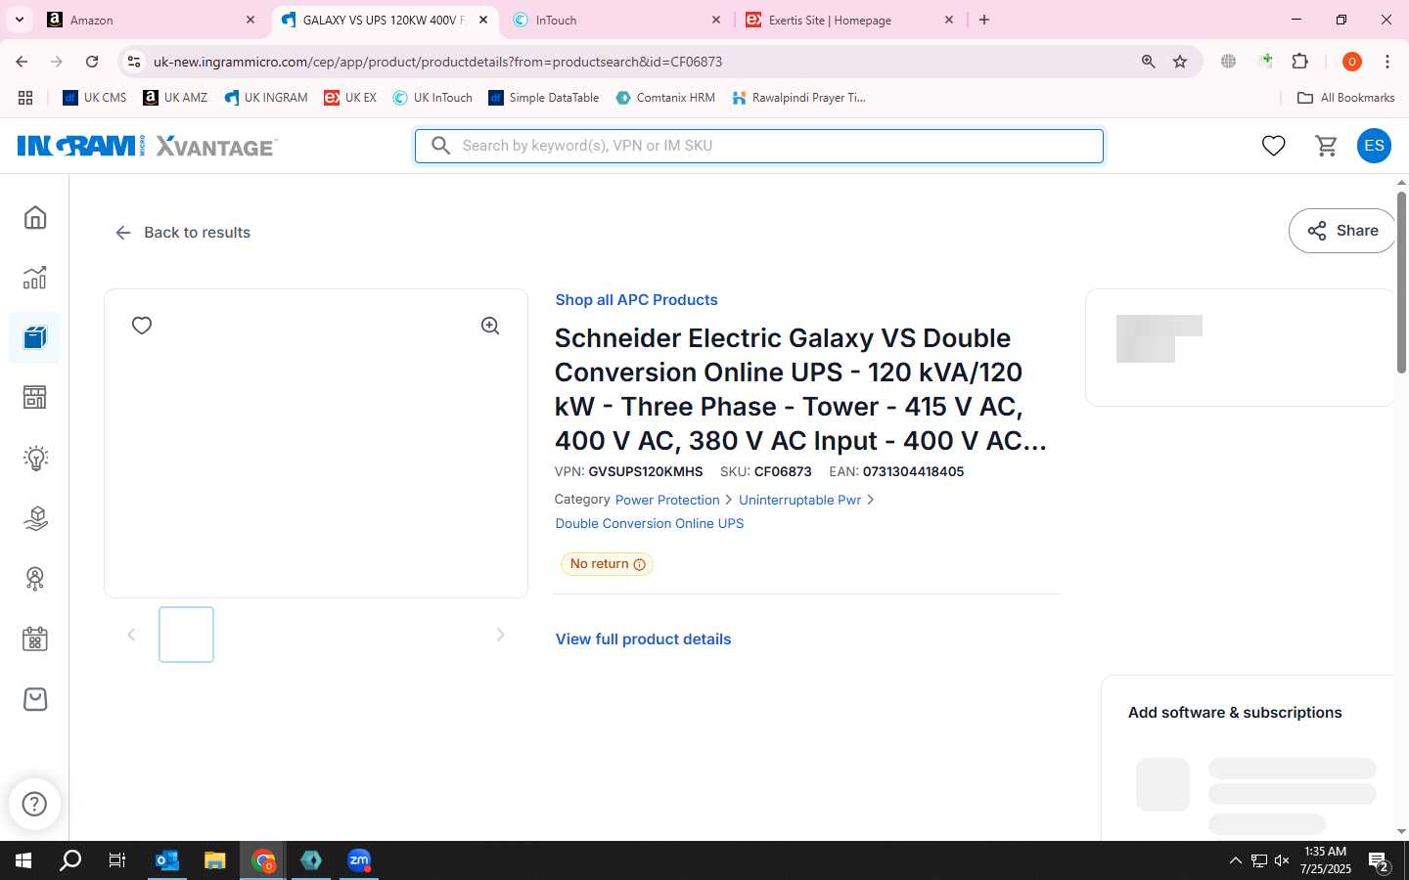
Task: Click the Ingram Micro Xvantage logo
Action: pyautogui.click(x=147, y=146)
